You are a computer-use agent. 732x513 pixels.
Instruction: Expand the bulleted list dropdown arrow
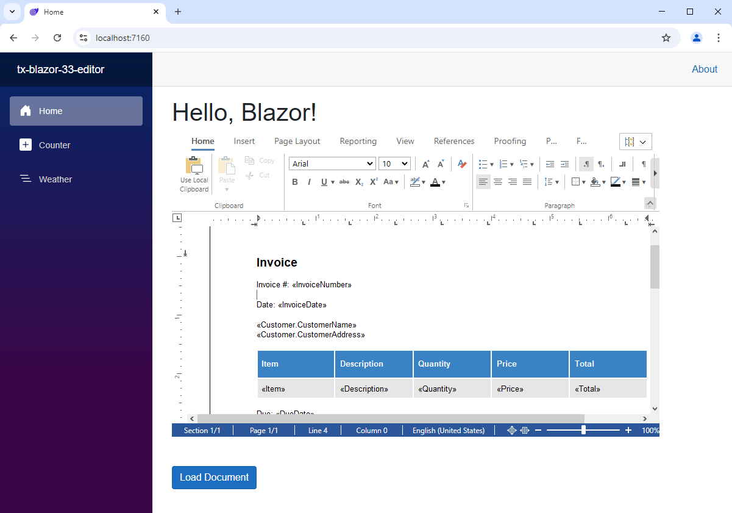pyautogui.click(x=492, y=164)
